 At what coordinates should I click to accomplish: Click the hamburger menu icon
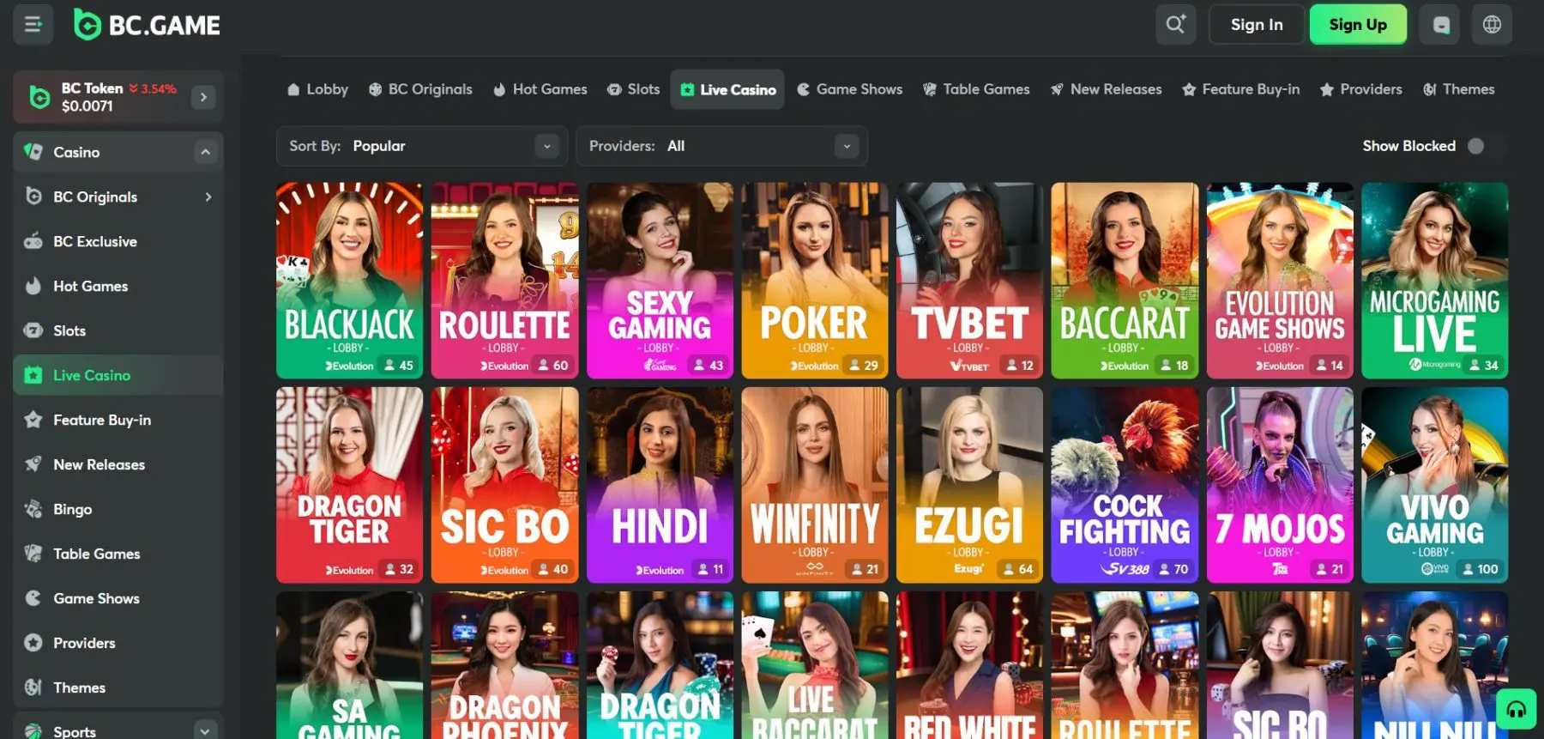(33, 24)
